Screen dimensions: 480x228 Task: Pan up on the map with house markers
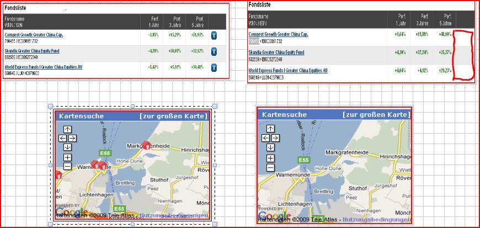67,129
